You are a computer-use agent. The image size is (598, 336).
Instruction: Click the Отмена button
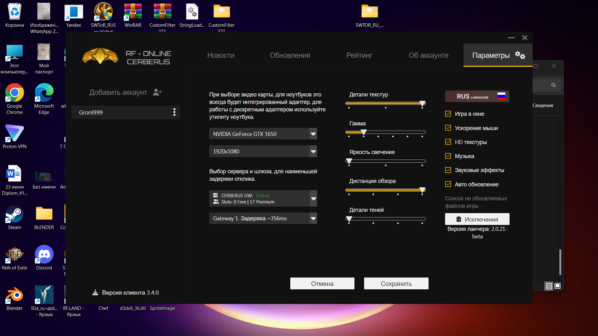coord(322,283)
